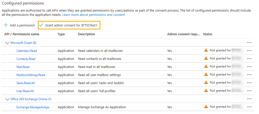The width and height of the screenshot is (259, 114).
Task: Open ellipsis menu for Calendars.Read row
Action: pyautogui.click(x=249, y=51)
